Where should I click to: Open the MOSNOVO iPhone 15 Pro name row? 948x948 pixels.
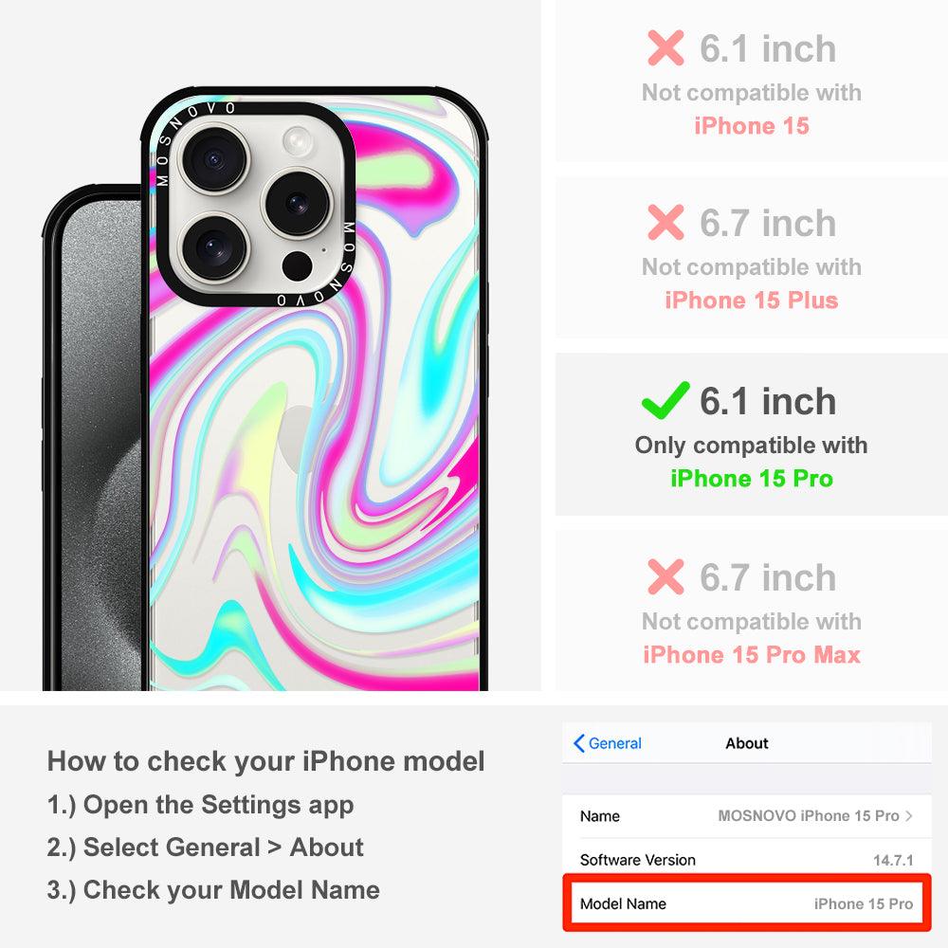click(747, 815)
